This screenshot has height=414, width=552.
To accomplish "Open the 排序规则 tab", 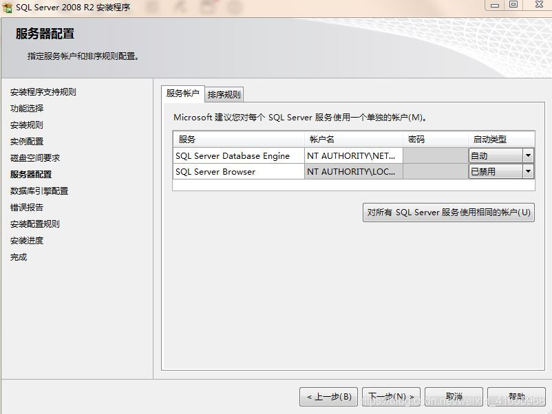I will click(x=224, y=94).
